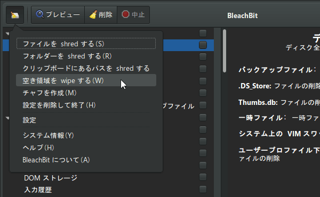
Task: Select the DOM ストレージ tree row
Action: (x=108, y=178)
